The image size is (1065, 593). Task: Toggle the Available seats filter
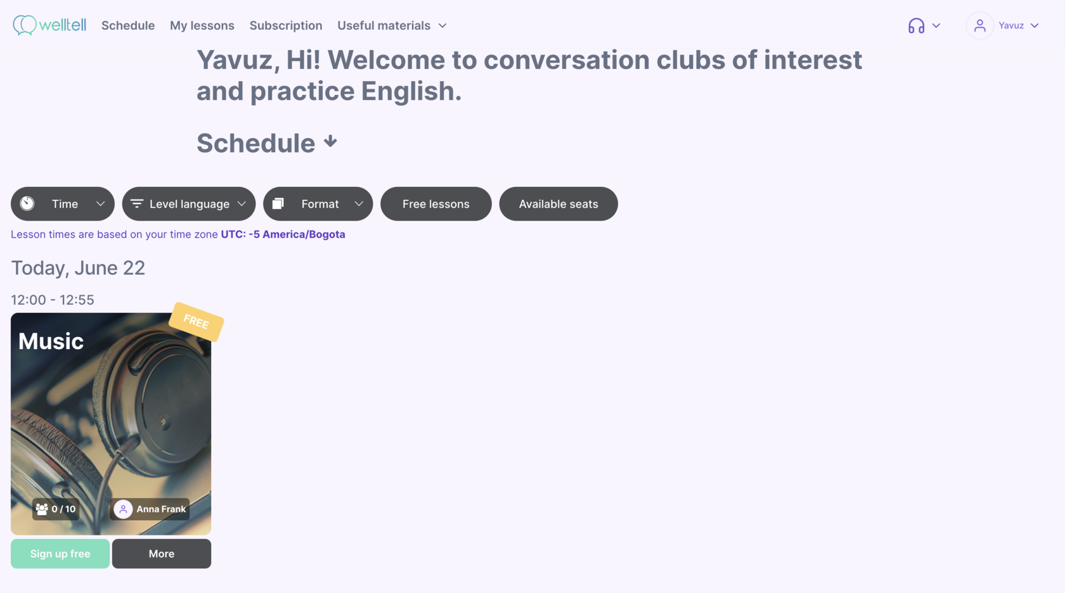558,204
